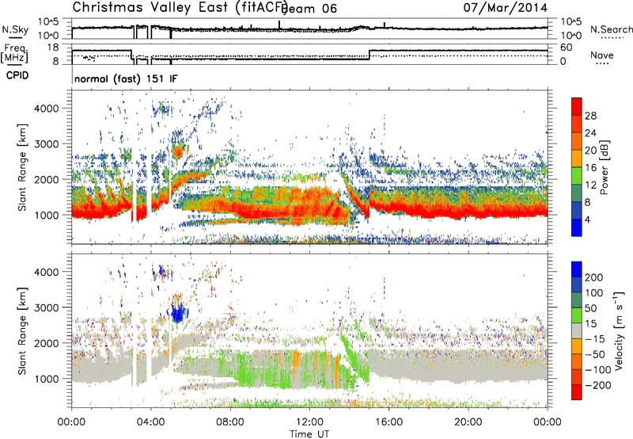Click the Slant Range label of the power panel
The height and width of the screenshot is (439, 633).
[22, 167]
